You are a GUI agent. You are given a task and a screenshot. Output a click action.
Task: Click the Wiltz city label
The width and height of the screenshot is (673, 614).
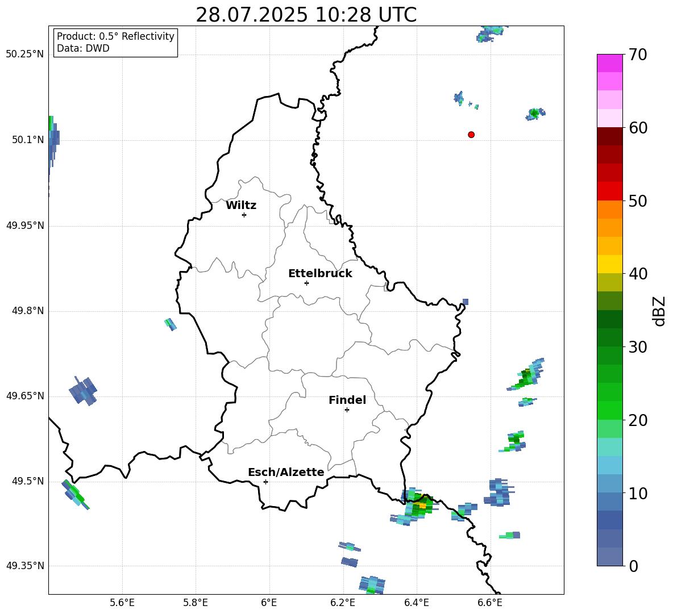(241, 206)
